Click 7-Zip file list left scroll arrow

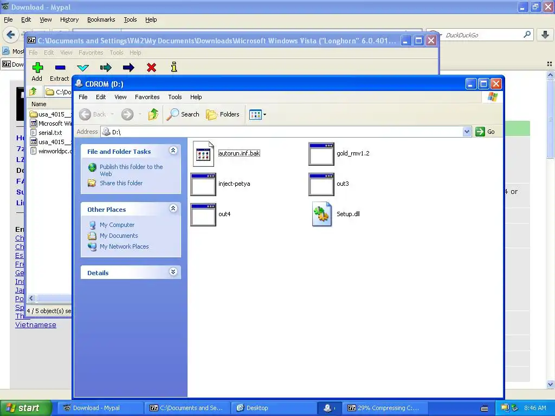pos(31,298)
